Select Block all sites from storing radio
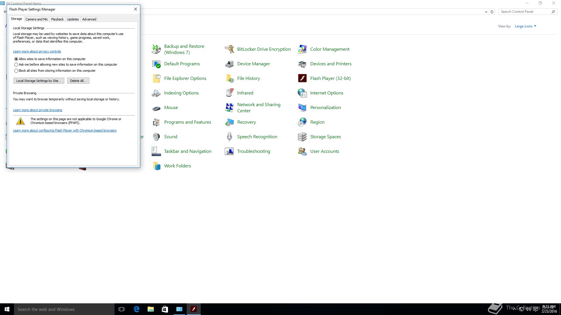Screen dimensions: 561x315 tap(16, 71)
